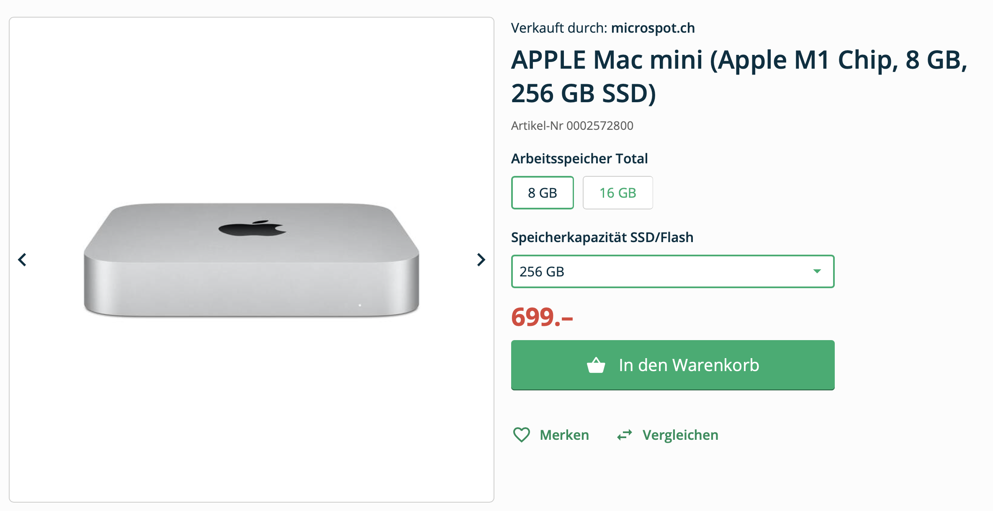Click the Vergleichen text link
The image size is (993, 511).
point(680,435)
